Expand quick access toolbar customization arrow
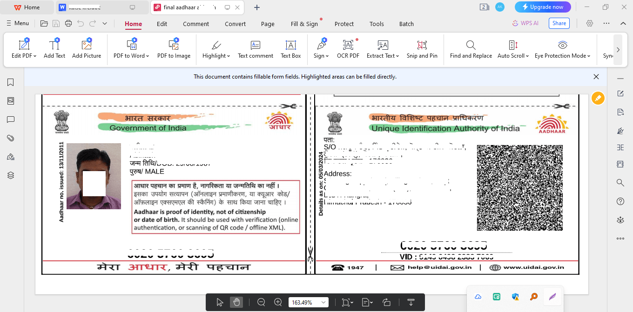Viewport: 633px width, 312px height. click(x=105, y=23)
